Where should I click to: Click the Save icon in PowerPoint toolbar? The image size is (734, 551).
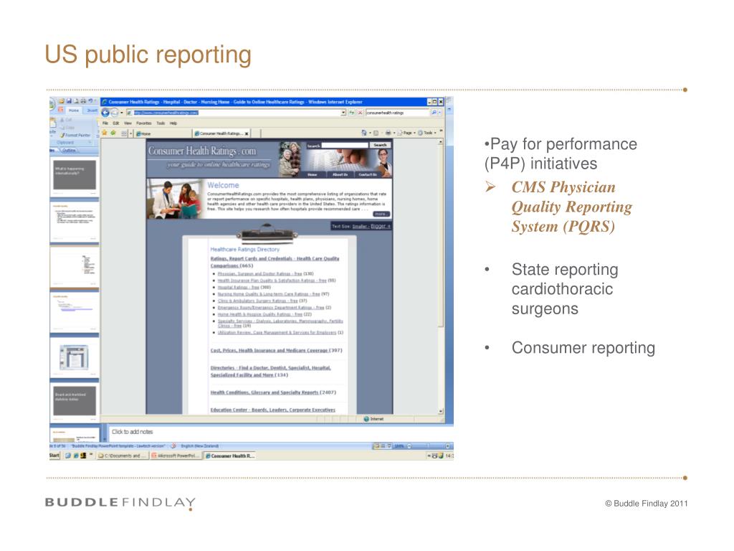point(69,100)
